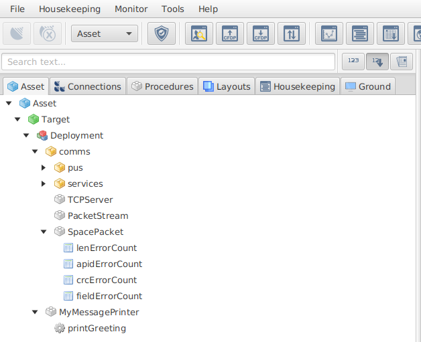Click the yellow cube services icon
The width and height of the screenshot is (421, 342).
click(60, 183)
